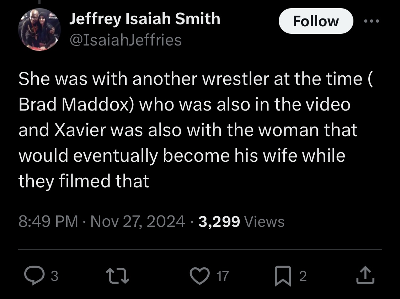Click the word Views beside 3,299
Viewport: 400px width, 299px height.
pos(265,222)
